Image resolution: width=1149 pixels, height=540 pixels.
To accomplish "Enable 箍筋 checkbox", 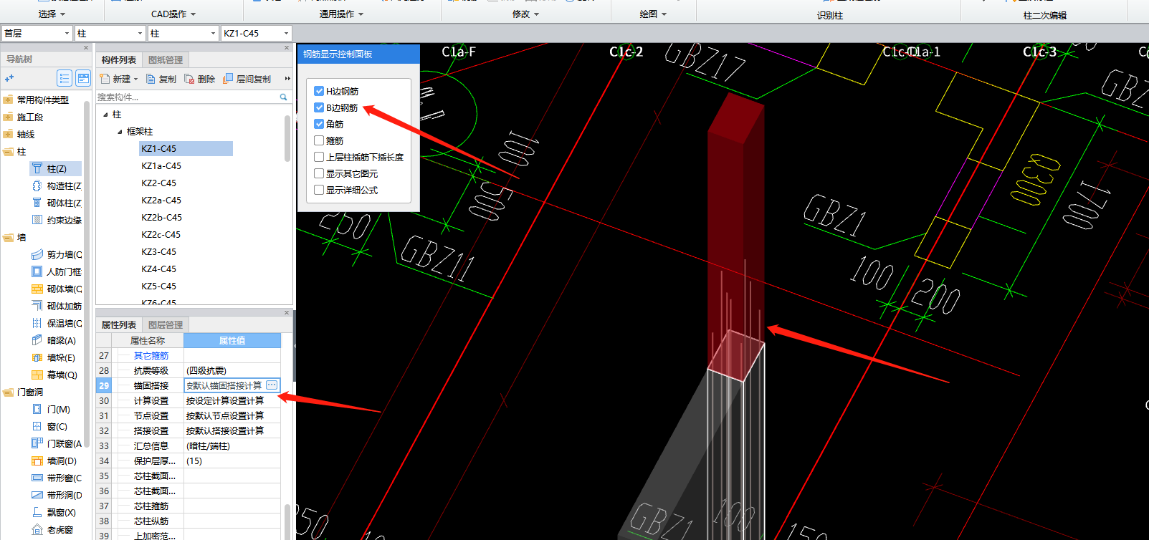I will pos(319,140).
